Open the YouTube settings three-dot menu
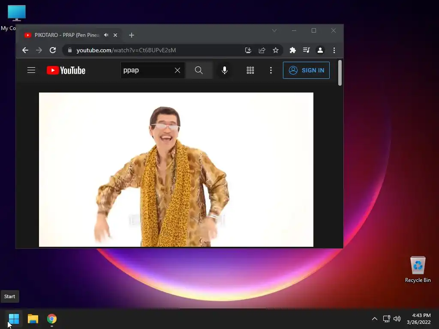 point(271,70)
